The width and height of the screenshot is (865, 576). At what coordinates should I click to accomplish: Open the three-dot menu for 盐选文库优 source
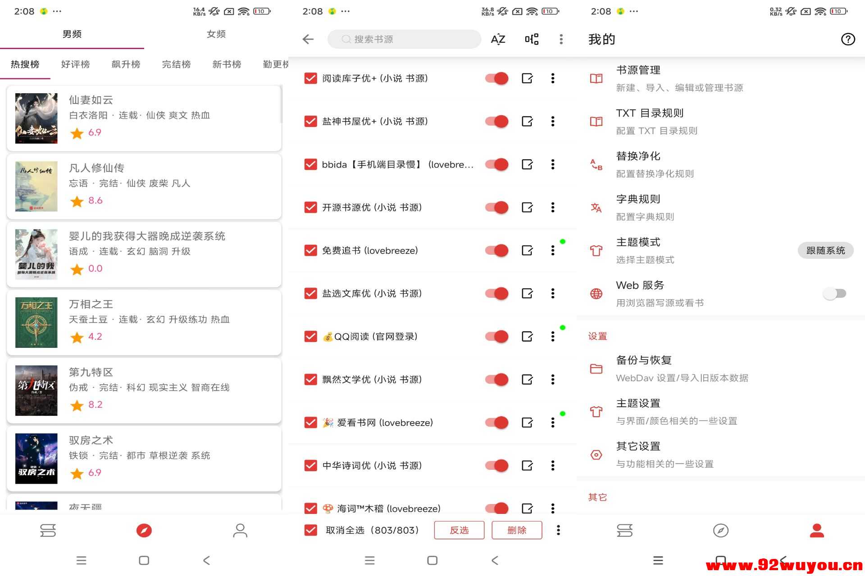(x=552, y=293)
